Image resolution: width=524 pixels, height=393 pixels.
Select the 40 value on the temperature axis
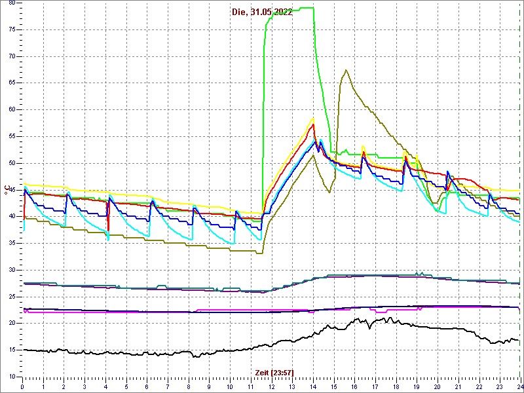tap(12, 217)
